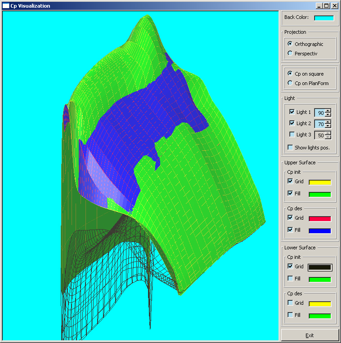Viewport: 341px width, 343px height.
Task: Toggle Upper Surface Cp des Grid checkbox
Action: click(290, 218)
